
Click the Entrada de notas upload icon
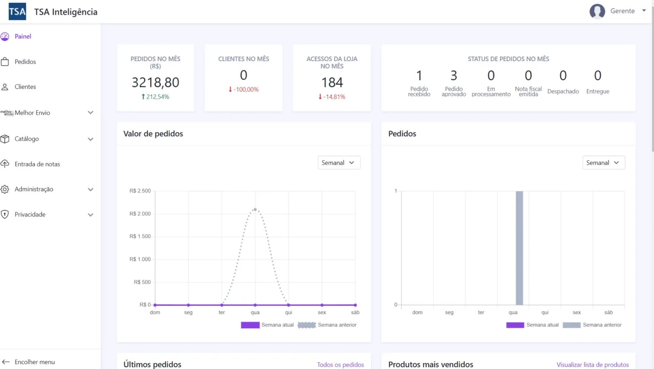pos(5,164)
